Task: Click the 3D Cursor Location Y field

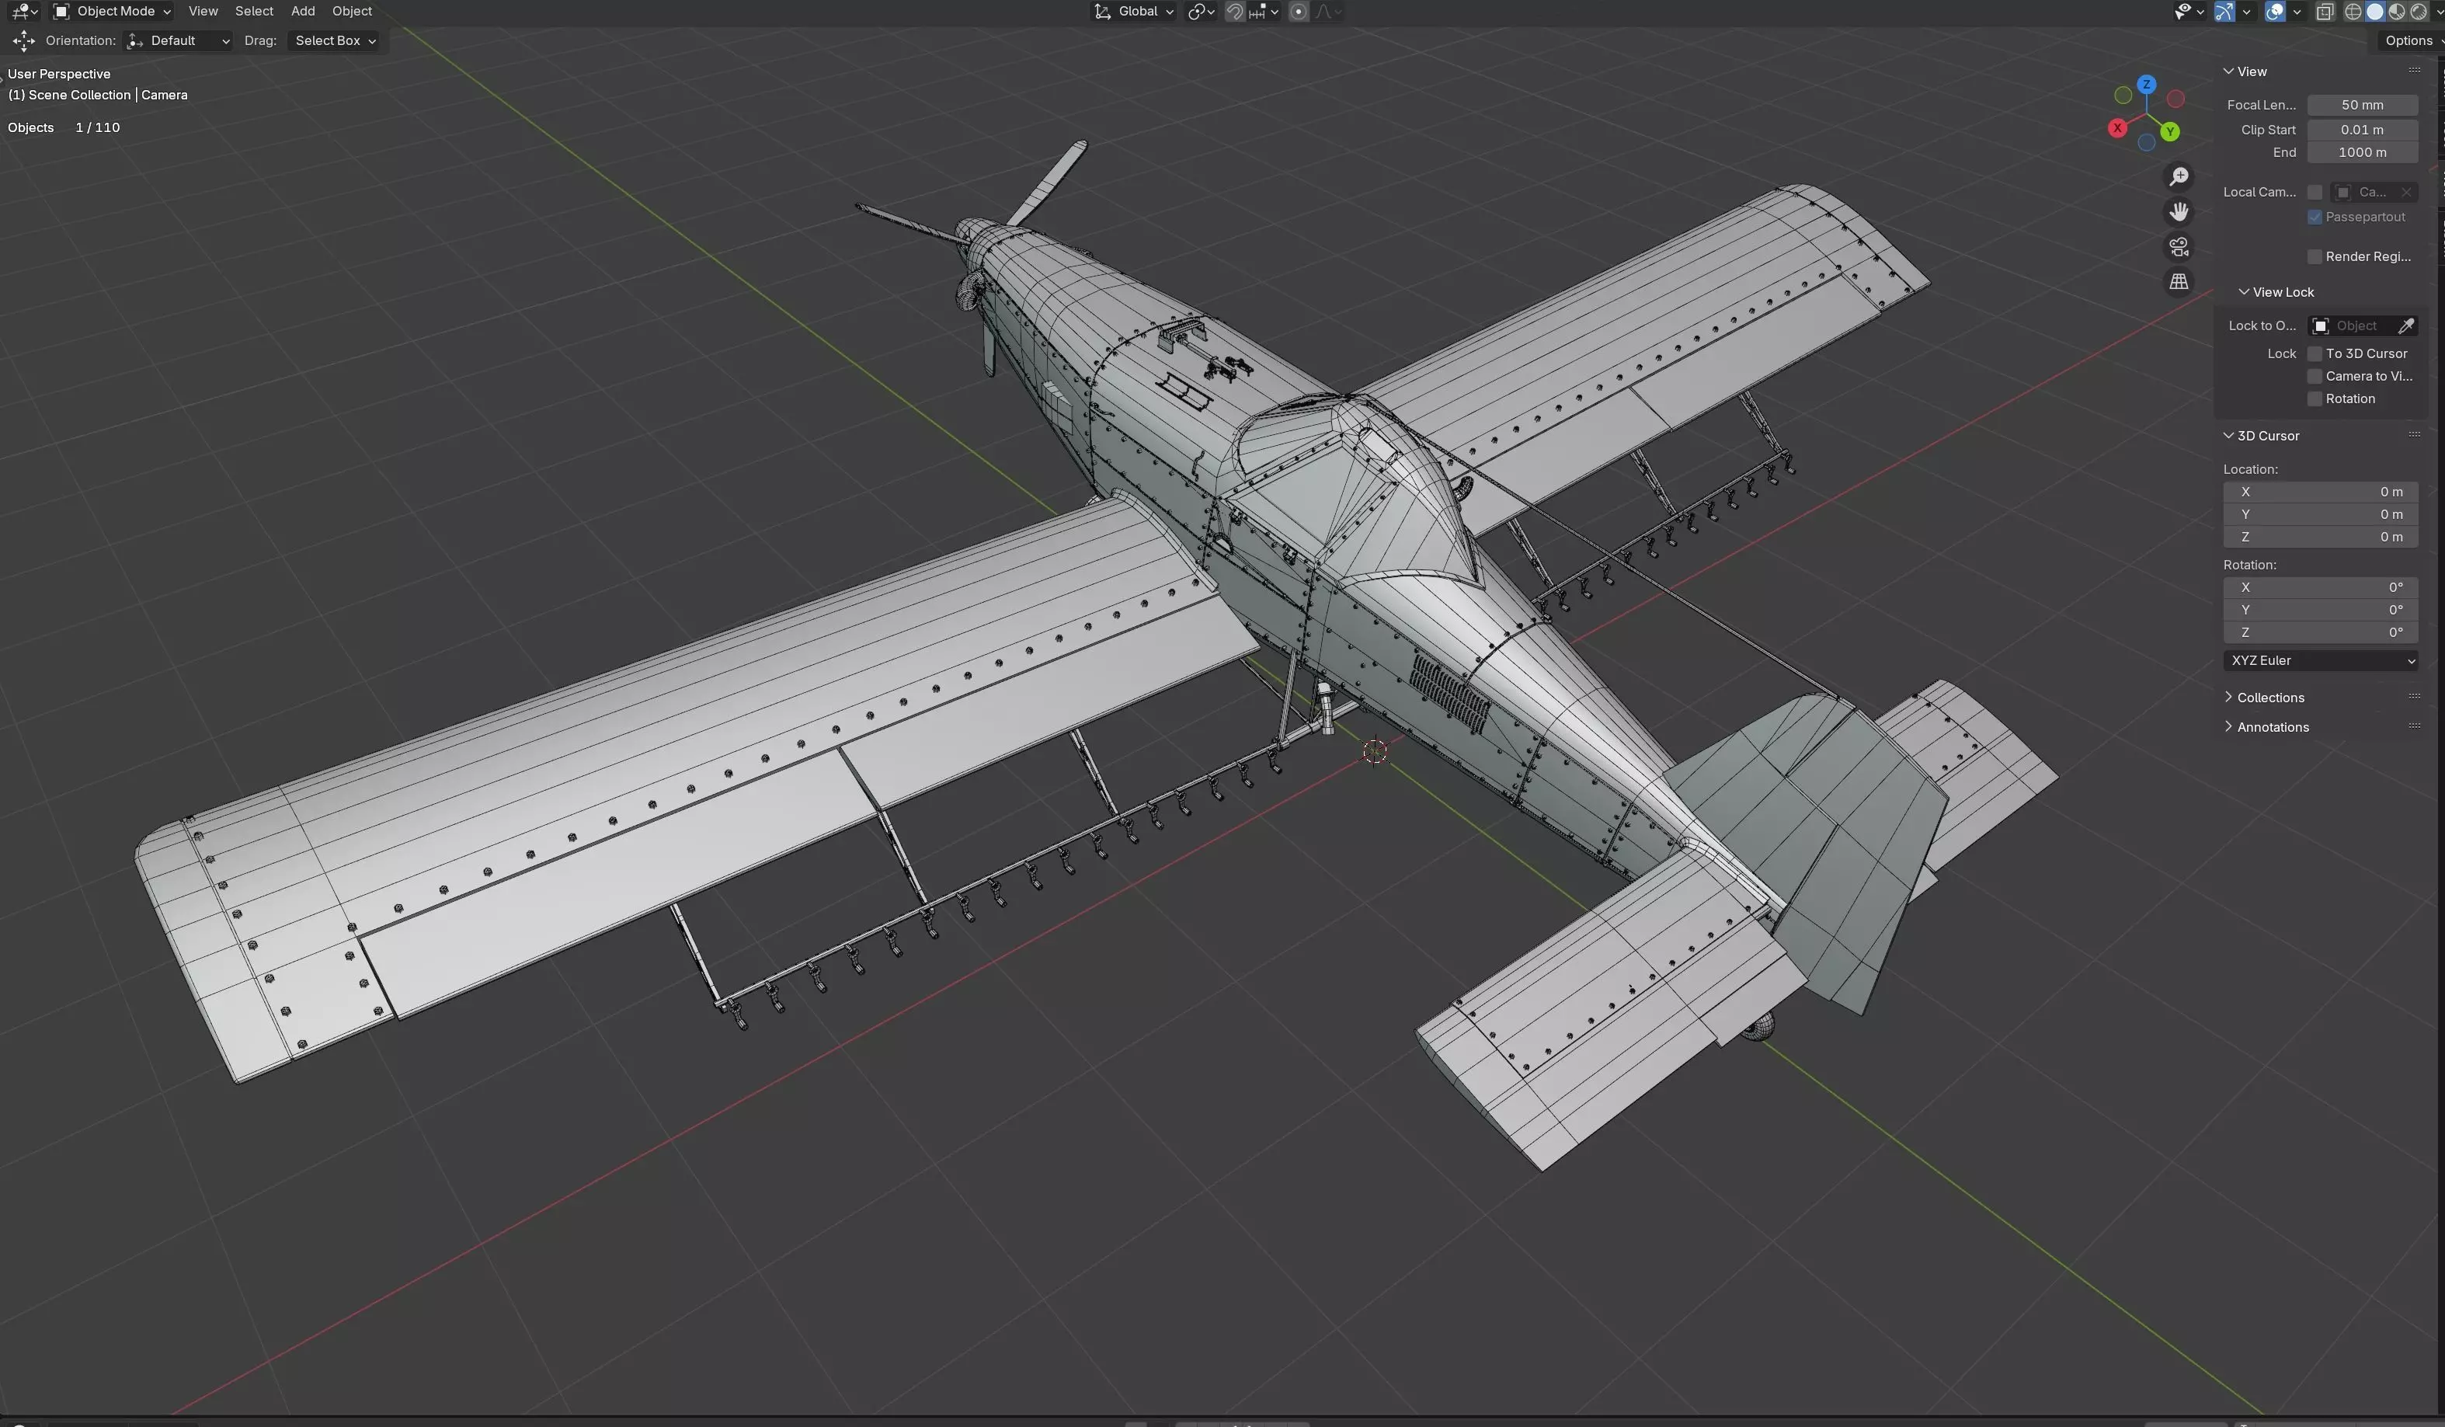Action: click(x=2320, y=514)
